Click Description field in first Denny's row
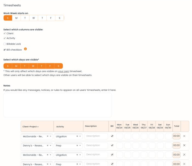 point(96,145)
